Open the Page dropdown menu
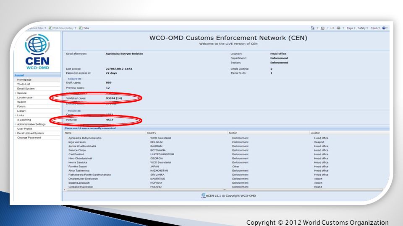 coord(351,28)
